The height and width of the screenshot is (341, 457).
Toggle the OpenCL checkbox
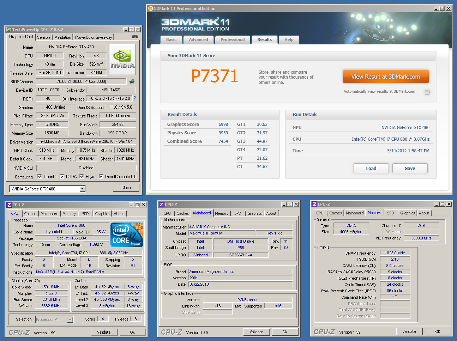(x=40, y=177)
